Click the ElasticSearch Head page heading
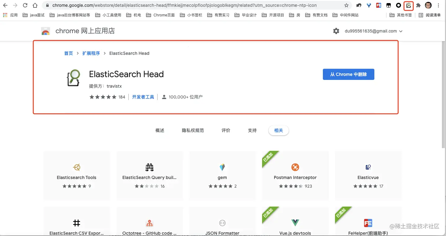This screenshot has width=446, height=236. (x=126, y=74)
